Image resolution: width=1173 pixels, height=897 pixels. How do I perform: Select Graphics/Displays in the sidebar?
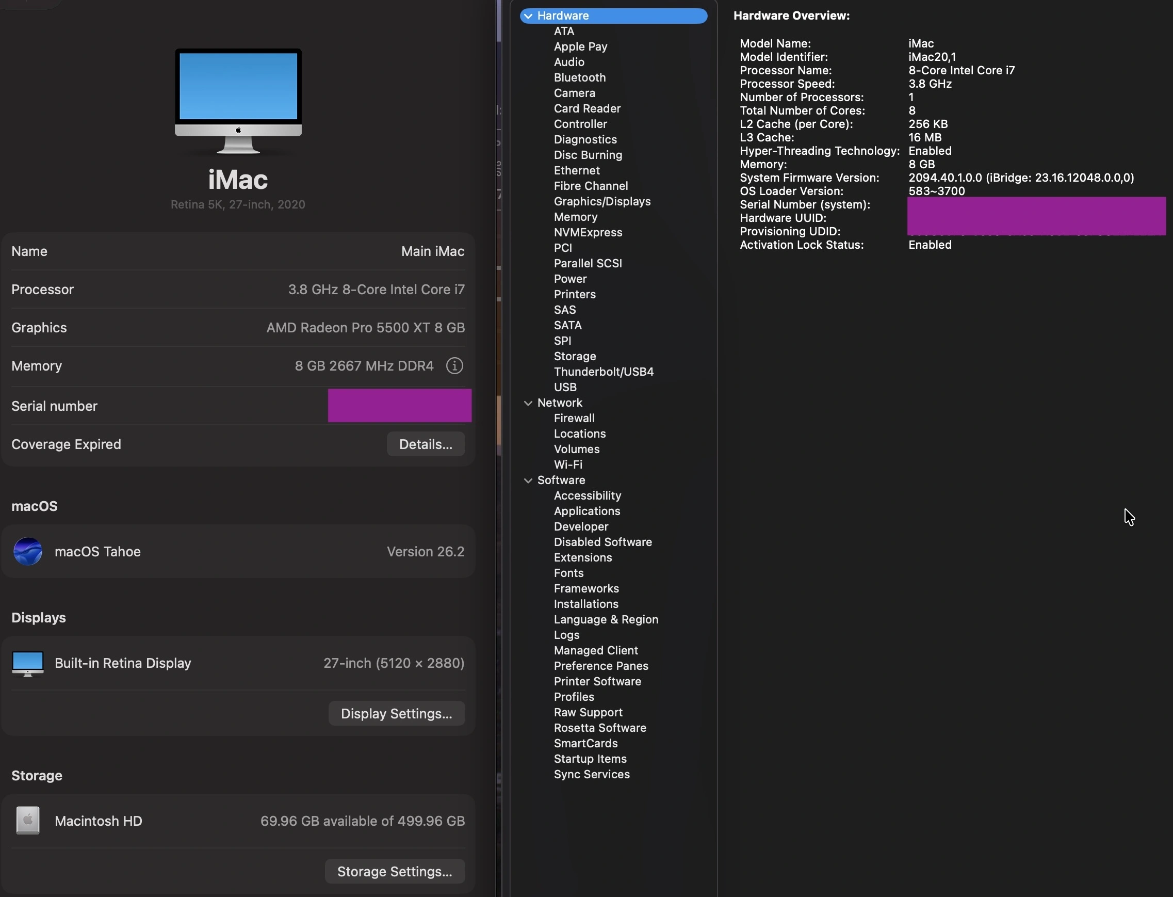pyautogui.click(x=602, y=201)
